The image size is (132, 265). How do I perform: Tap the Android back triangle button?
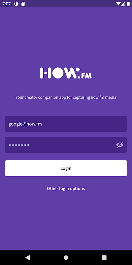click(x=28, y=258)
